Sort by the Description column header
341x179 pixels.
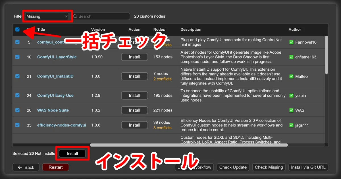(x=191, y=30)
